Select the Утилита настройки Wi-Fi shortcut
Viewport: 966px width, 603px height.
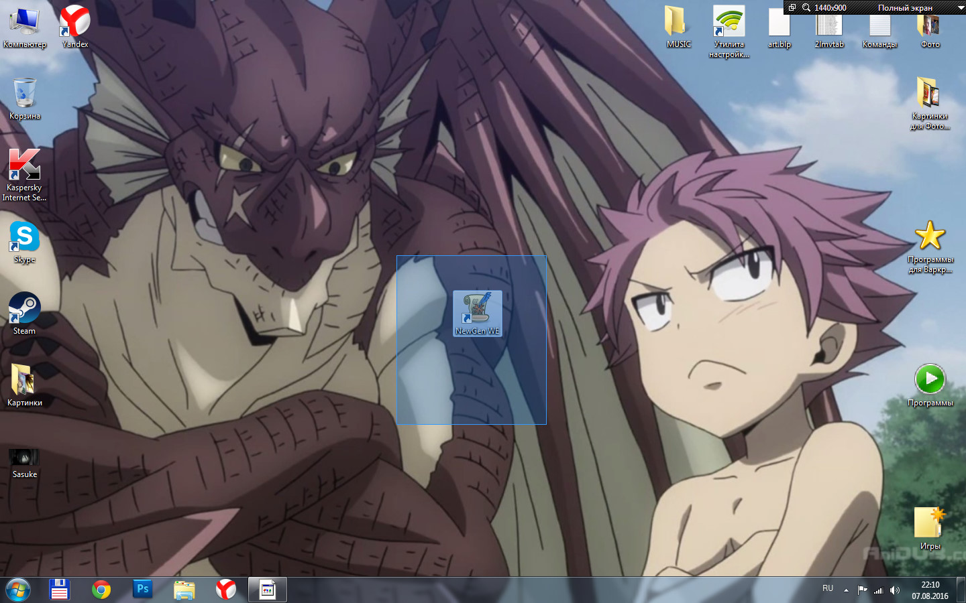click(x=729, y=32)
